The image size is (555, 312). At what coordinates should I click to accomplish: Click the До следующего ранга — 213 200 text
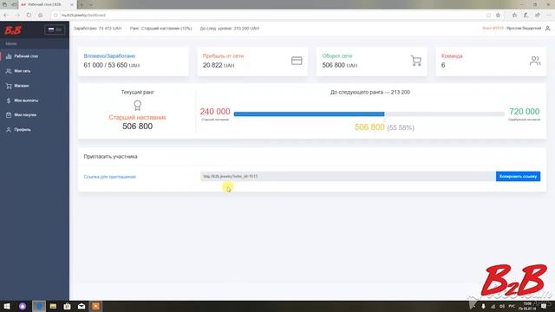[x=370, y=92]
